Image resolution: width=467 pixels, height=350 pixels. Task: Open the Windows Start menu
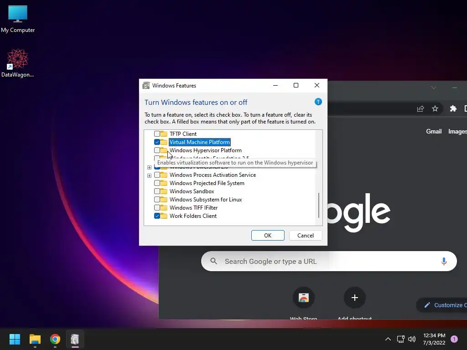click(x=15, y=339)
